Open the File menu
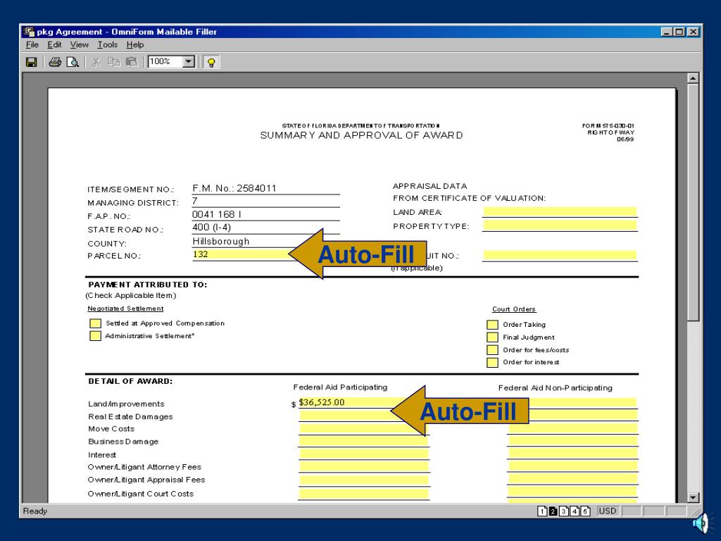Screen dimensions: 721x541 32,44
